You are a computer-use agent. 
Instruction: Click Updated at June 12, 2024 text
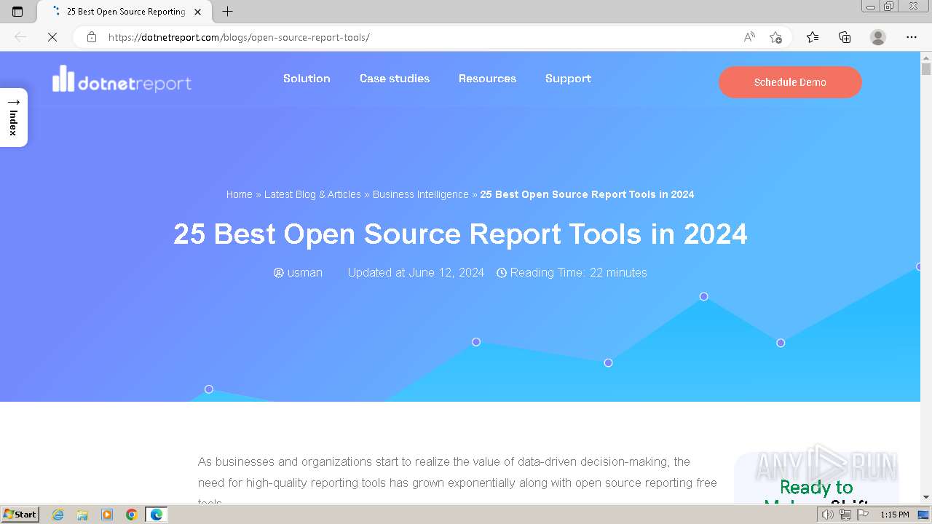pos(416,272)
